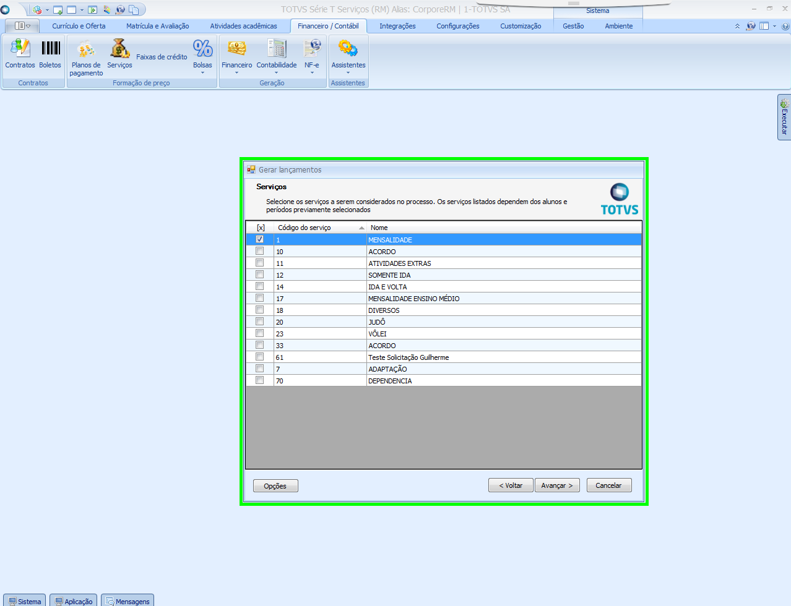Switch to Matrícula e Avaliação tab
The height and width of the screenshot is (606, 791).
[158, 26]
